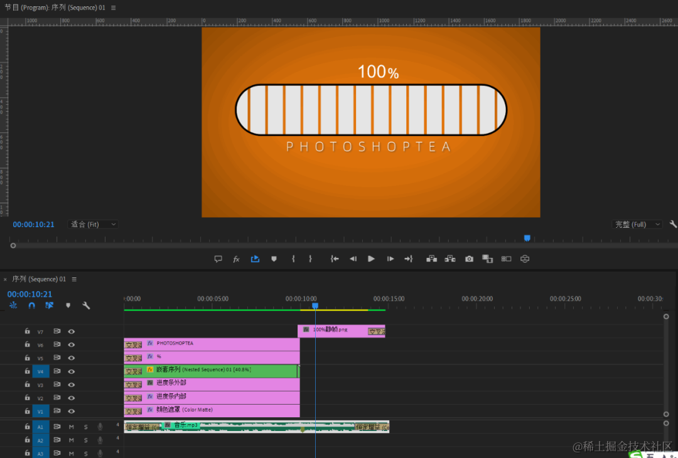Open the Fit zoom level dropdown

pos(92,224)
